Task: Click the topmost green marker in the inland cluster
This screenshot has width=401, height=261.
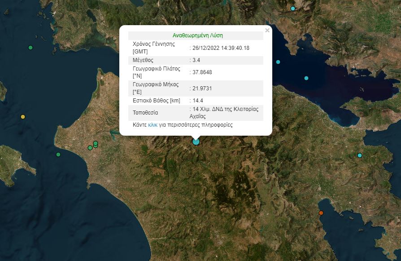Action: (x=96, y=143)
